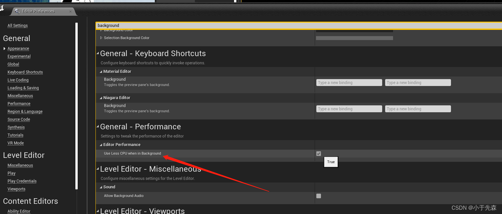Open Appearance settings
Viewport: 502px width, 214px height.
(18, 49)
